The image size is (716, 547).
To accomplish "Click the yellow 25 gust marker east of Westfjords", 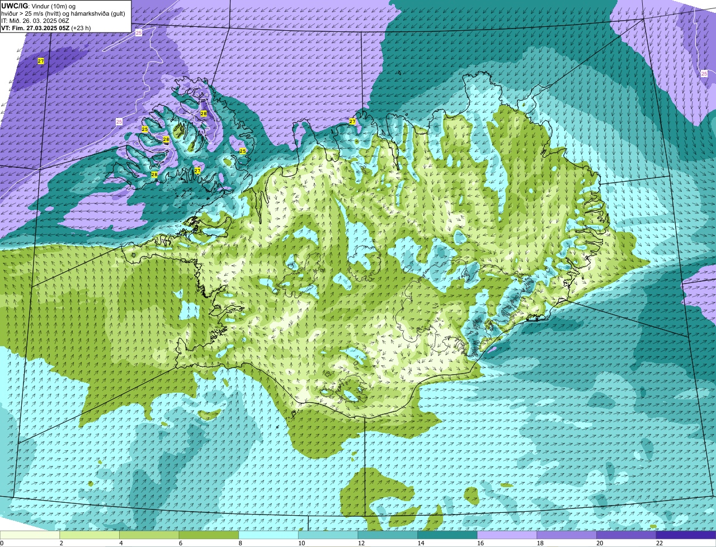I will coord(242,151).
